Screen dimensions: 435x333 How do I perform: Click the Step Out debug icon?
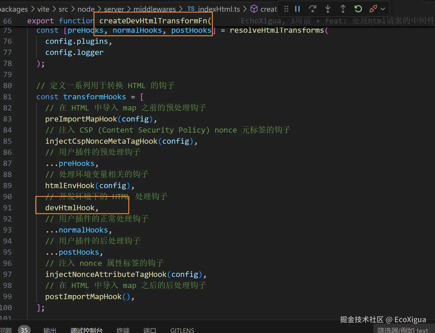point(343,9)
